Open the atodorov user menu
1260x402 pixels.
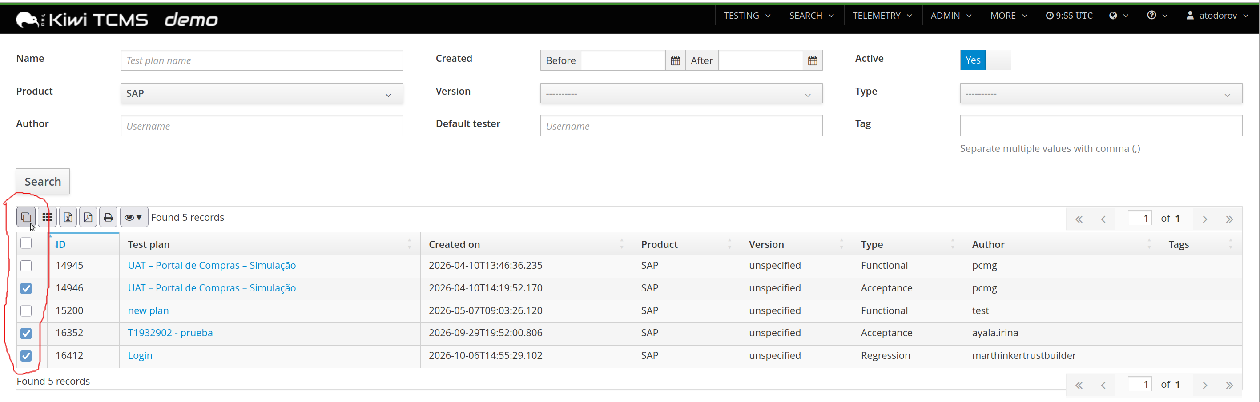(x=1217, y=16)
